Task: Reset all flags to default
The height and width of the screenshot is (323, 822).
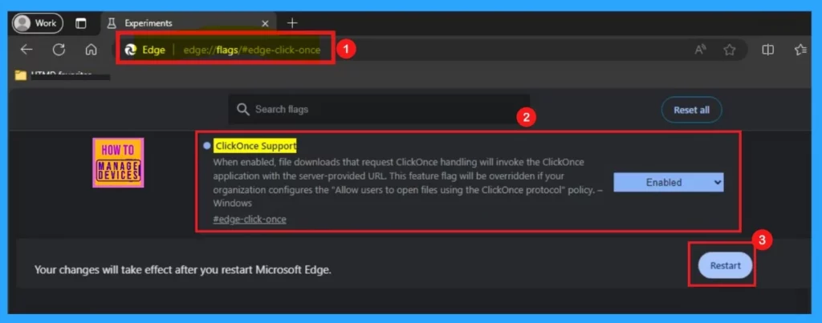Action: (x=691, y=110)
